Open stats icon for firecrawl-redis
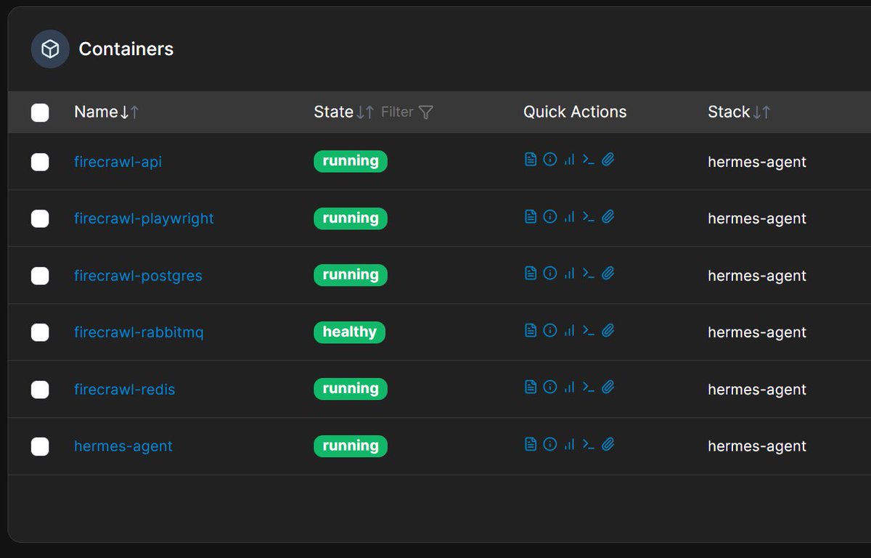The width and height of the screenshot is (871, 558). 569,387
